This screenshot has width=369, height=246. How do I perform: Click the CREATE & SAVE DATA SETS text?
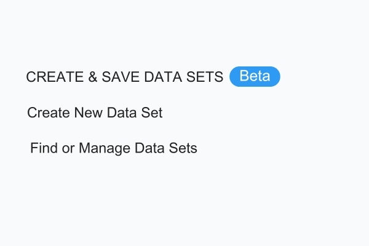coord(125,77)
